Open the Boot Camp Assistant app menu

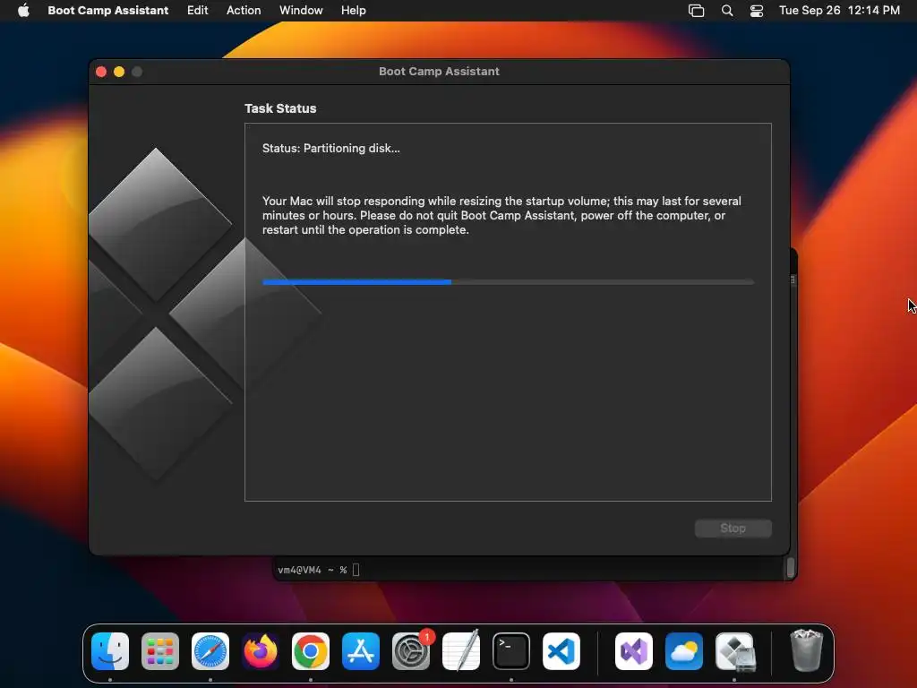pos(107,10)
